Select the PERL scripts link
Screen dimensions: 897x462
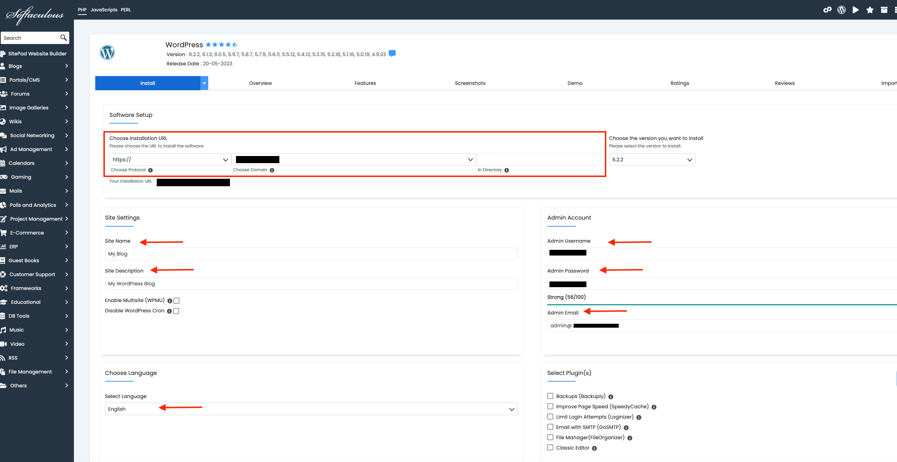pos(126,10)
